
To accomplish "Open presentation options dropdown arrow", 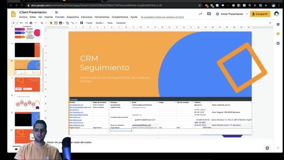I will [x=247, y=14].
